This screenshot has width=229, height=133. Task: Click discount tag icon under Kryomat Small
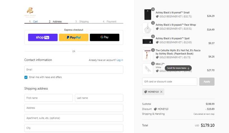click(x=157, y=16)
